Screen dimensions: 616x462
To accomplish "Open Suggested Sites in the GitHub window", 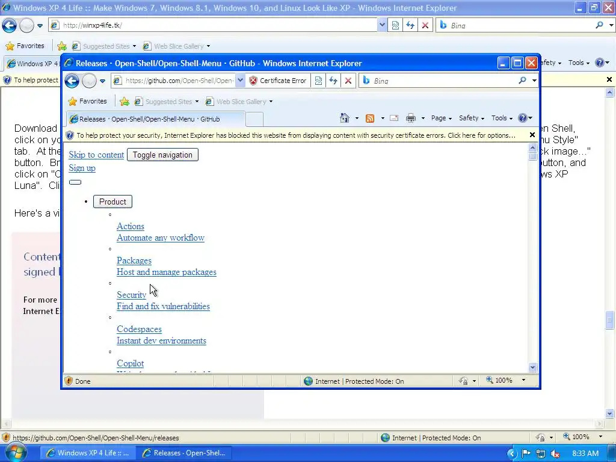I will click(x=166, y=101).
